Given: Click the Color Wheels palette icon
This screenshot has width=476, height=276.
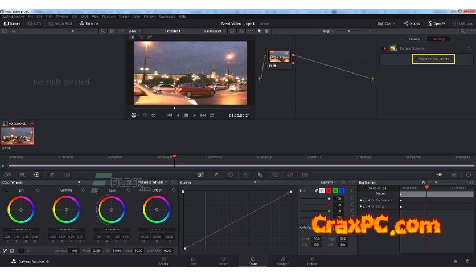Looking at the screenshot, I should pos(37,174).
